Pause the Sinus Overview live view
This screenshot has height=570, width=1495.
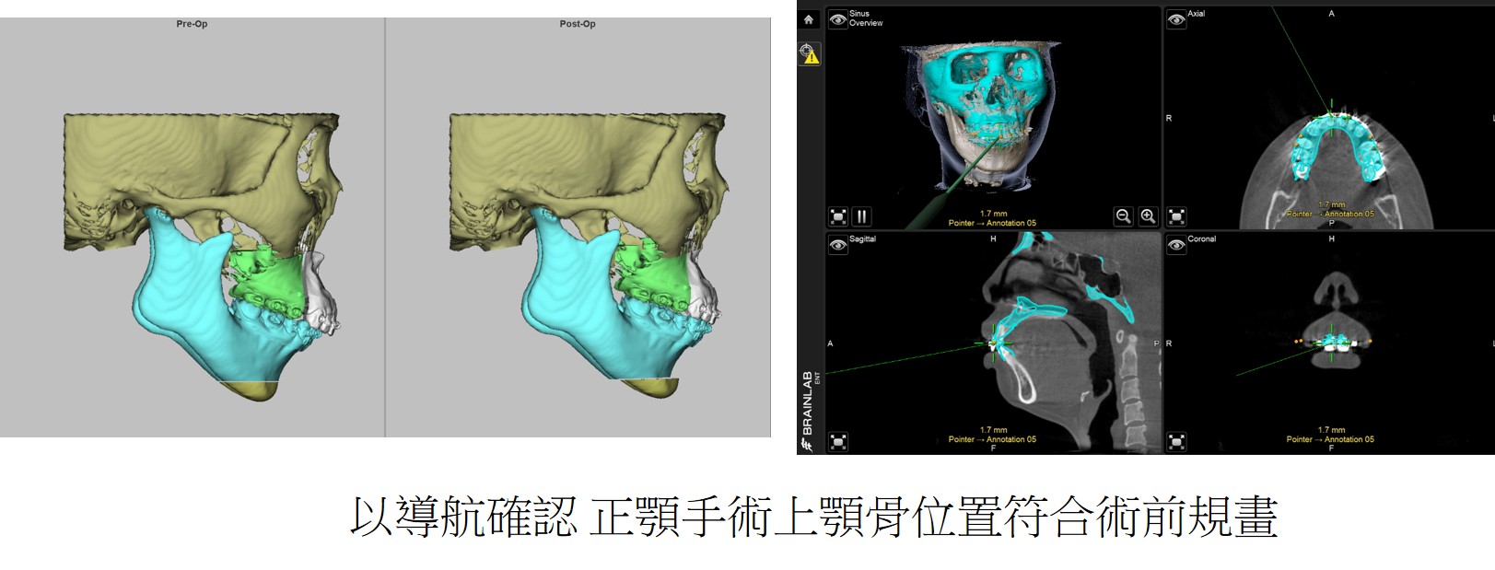861,216
